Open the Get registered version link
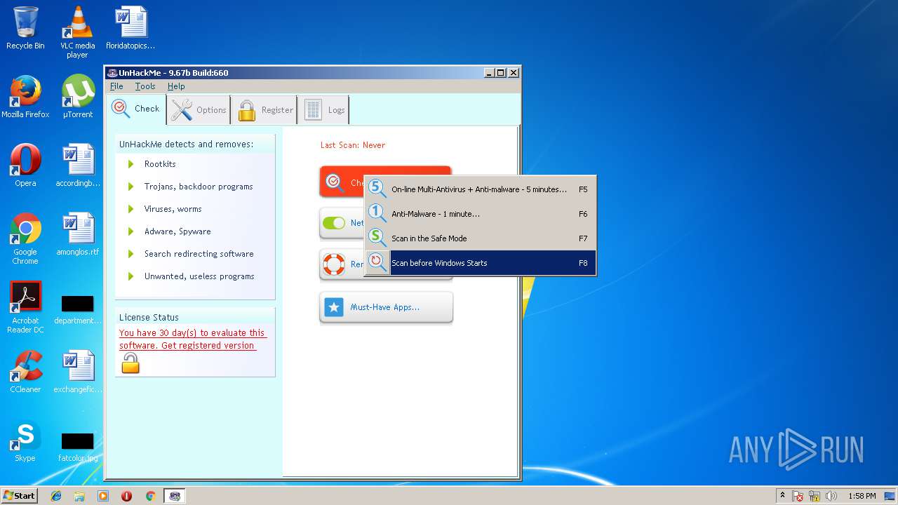 pos(208,346)
